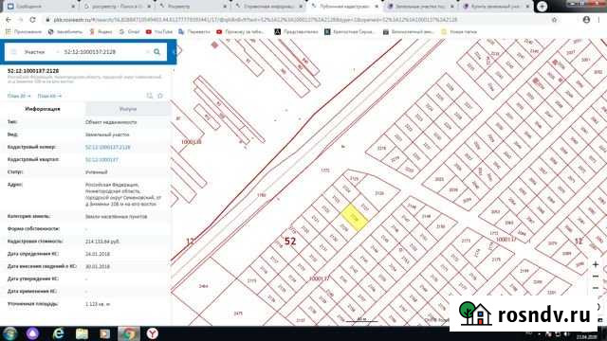Go back with browser back arrow
Screen dimensions: 607x341
[9, 19]
